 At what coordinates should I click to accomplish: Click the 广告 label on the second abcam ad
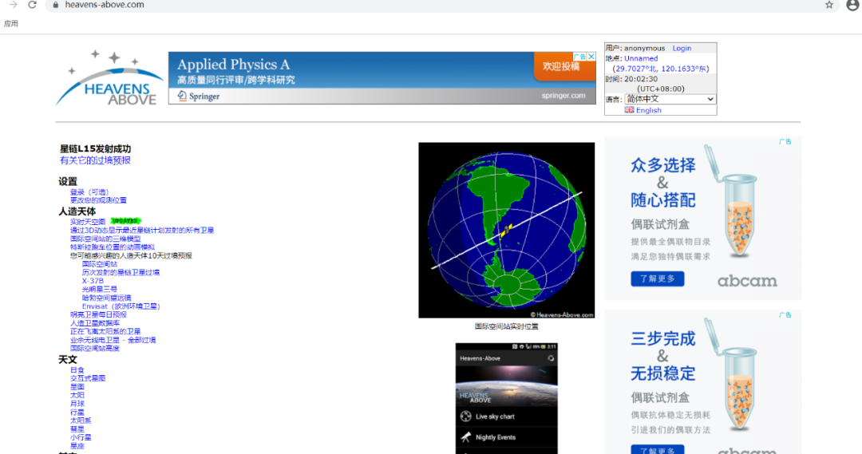(785, 315)
